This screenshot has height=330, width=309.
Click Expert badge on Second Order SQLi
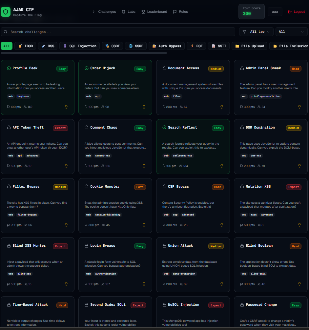[x=138, y=305]
